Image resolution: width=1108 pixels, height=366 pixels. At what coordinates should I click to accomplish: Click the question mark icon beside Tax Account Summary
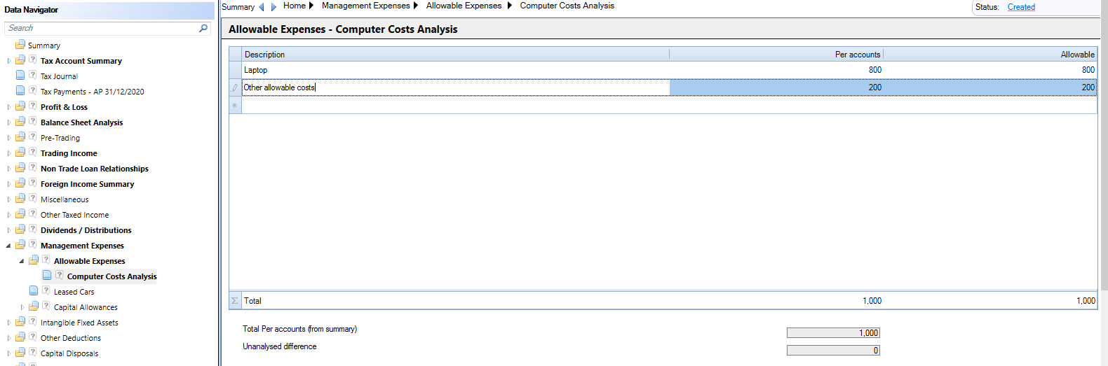click(x=32, y=60)
